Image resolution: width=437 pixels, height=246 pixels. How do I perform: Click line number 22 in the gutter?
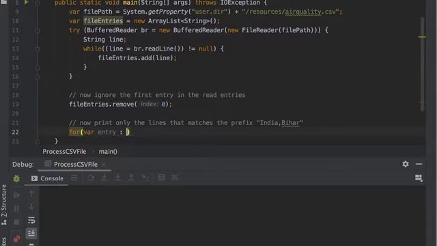point(15,132)
